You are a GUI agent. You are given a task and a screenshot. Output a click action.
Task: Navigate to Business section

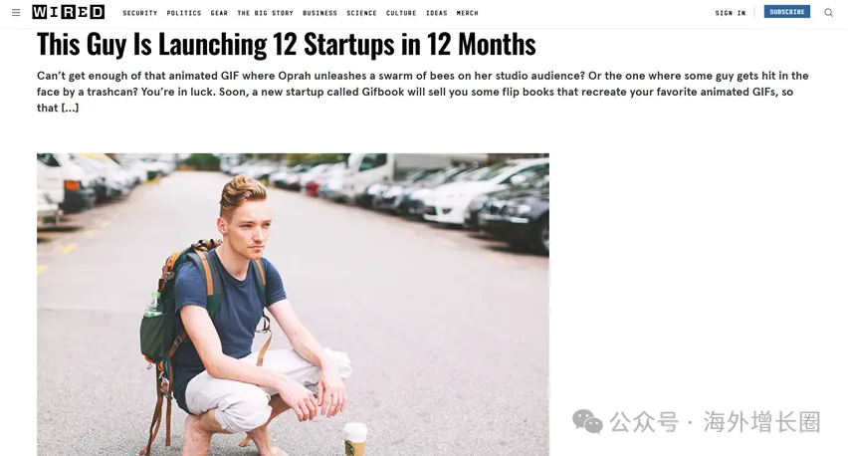(319, 13)
